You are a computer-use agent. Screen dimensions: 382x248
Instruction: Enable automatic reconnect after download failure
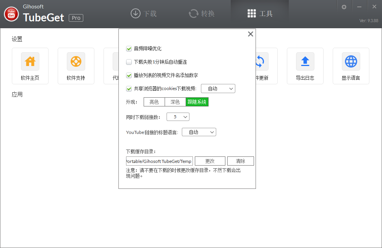129,62
